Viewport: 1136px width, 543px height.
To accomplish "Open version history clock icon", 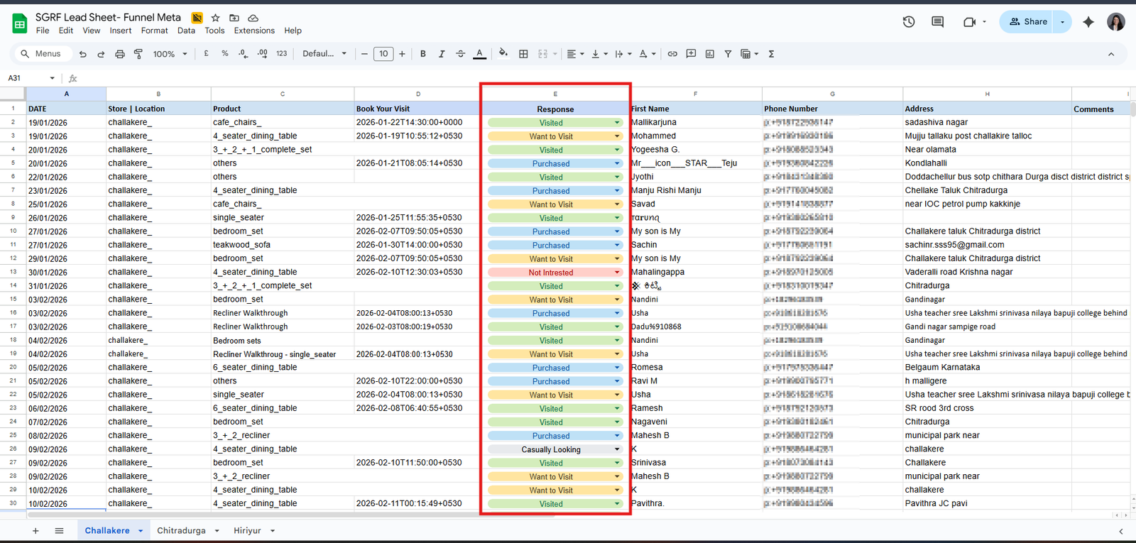I will pyautogui.click(x=909, y=22).
